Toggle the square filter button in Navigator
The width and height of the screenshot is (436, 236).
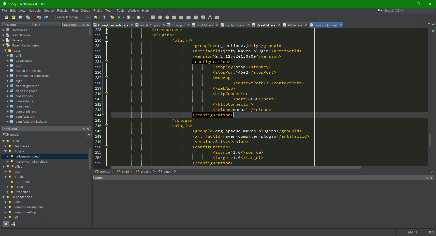(x=6, y=224)
